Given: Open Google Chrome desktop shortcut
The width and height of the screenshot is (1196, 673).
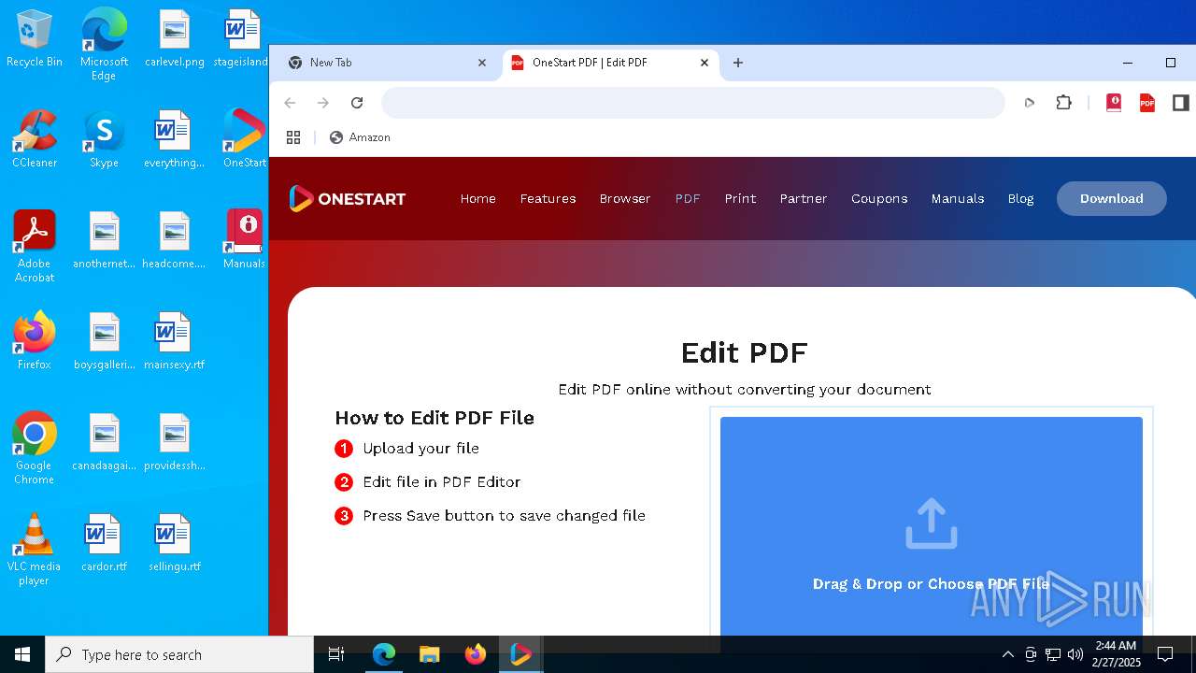Looking at the screenshot, I should point(35,448).
